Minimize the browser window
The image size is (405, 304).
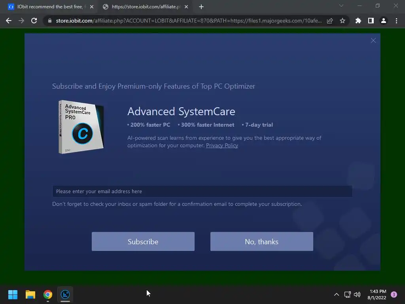point(359,6)
